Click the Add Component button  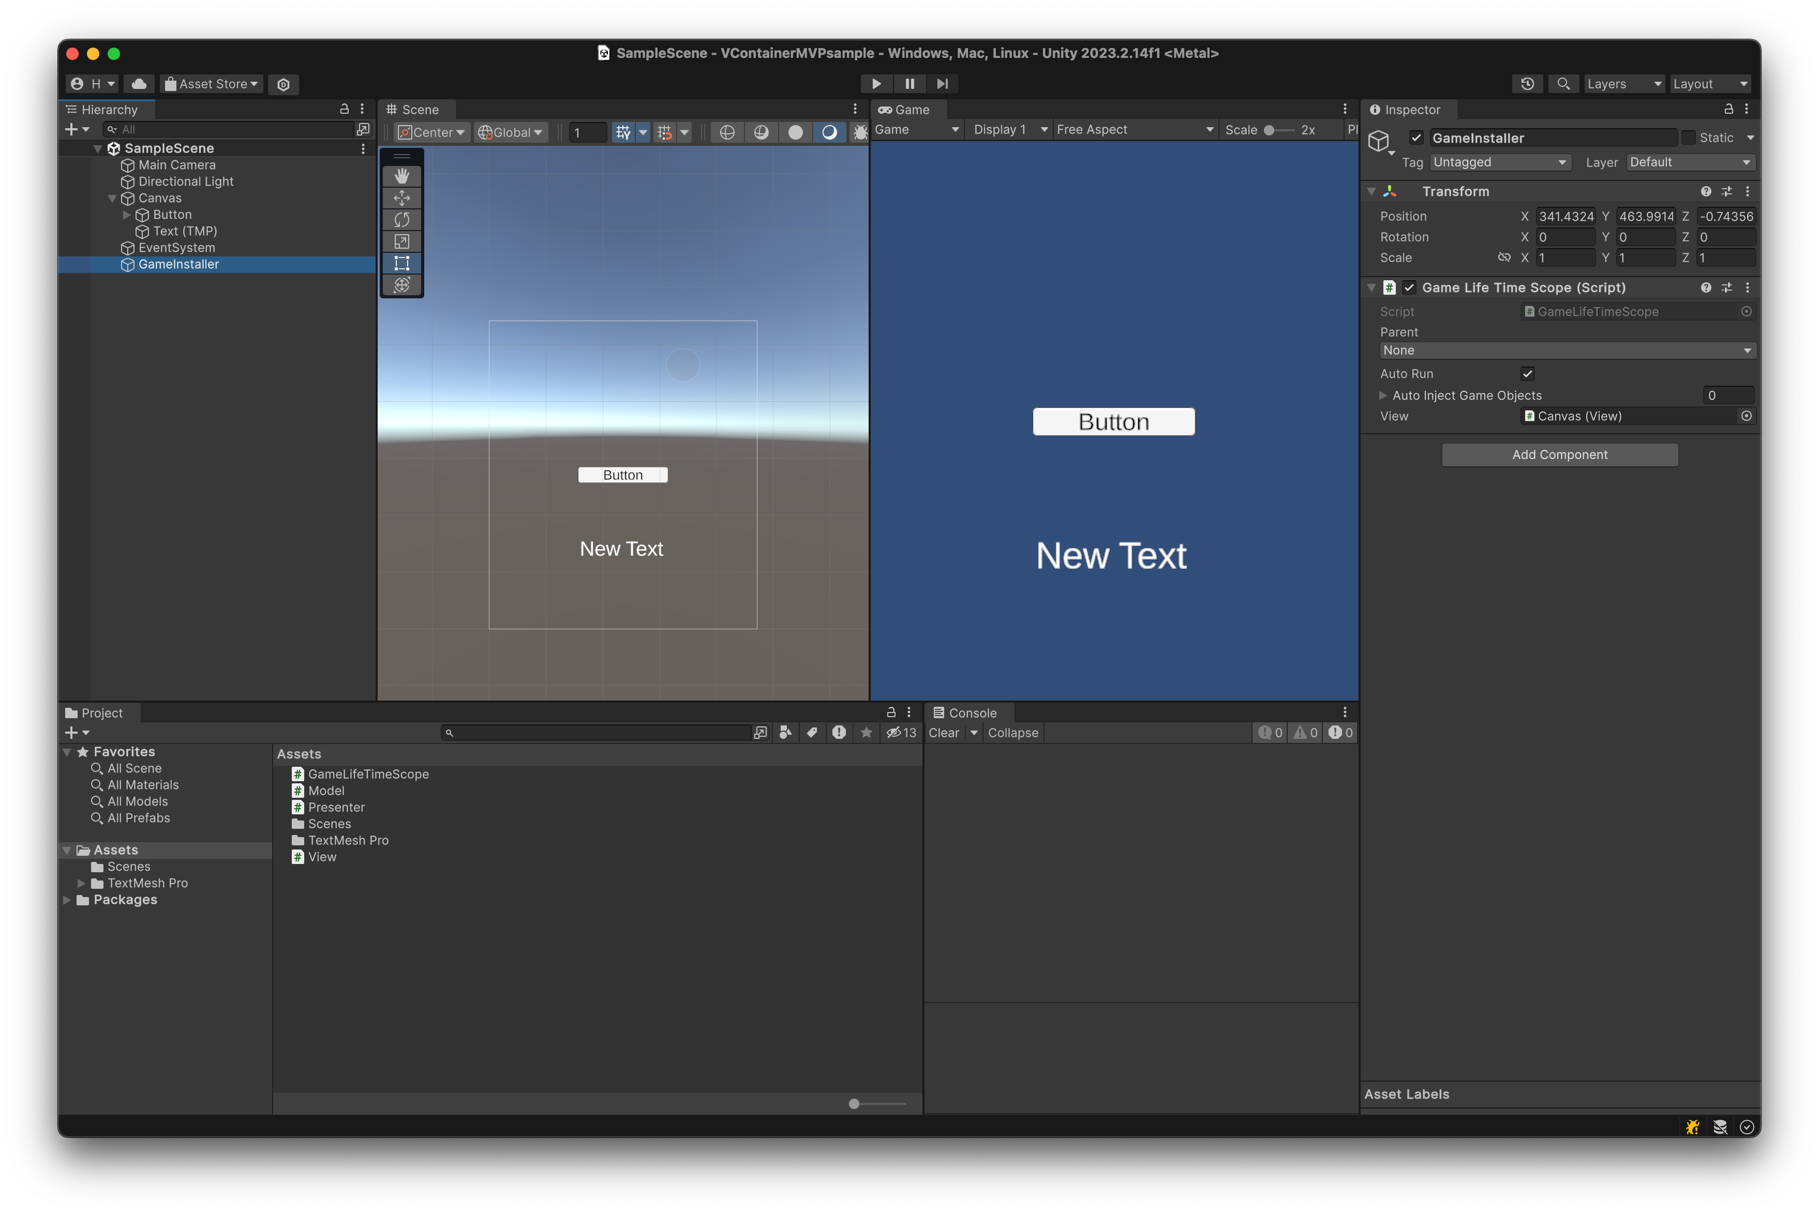coord(1559,454)
